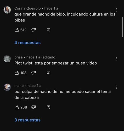Screen dimensions: 124x131
Task: Click brisa's avatar picture
Action: click(7, 59)
